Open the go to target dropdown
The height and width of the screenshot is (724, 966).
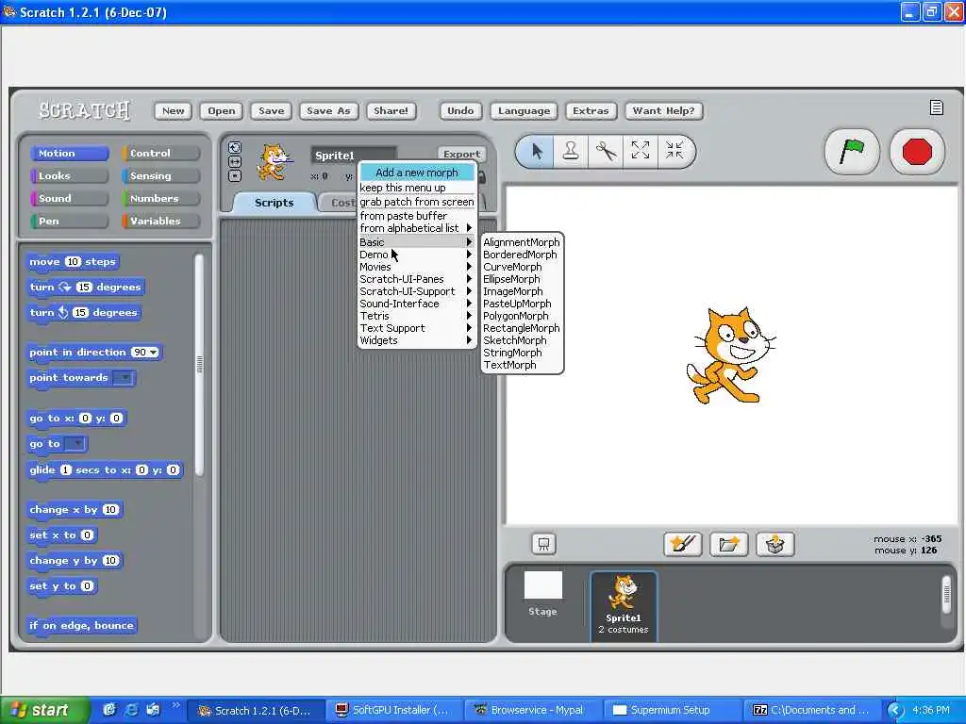click(75, 443)
